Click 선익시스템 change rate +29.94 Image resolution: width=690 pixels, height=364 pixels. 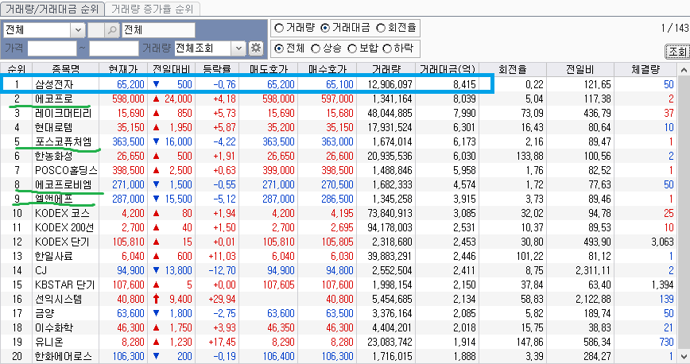(222, 300)
